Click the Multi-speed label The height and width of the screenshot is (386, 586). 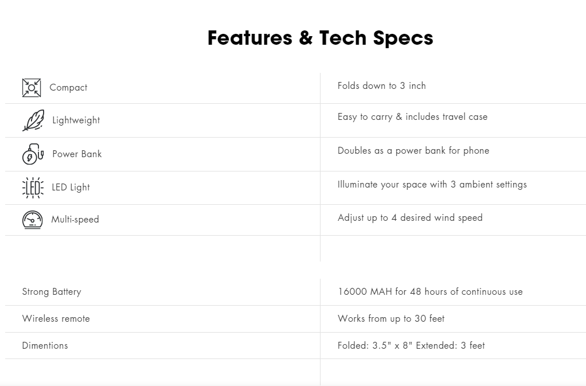coord(75,220)
